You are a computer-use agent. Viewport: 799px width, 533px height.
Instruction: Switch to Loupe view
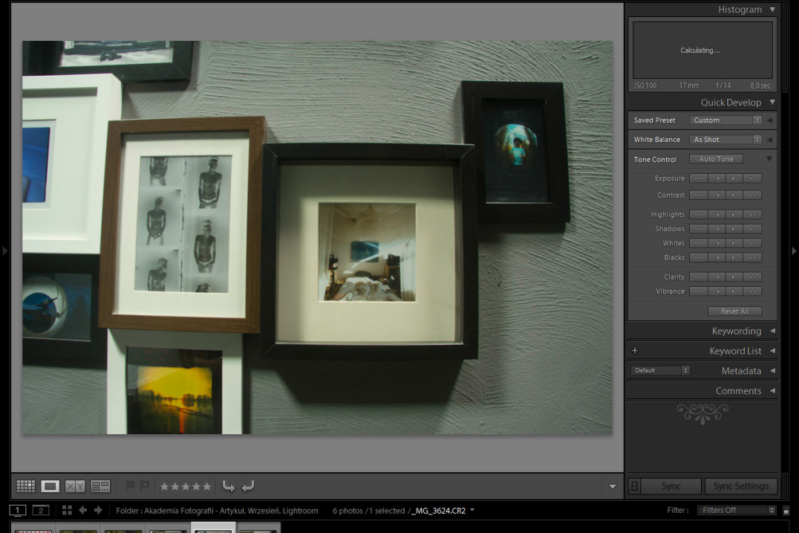(x=50, y=486)
